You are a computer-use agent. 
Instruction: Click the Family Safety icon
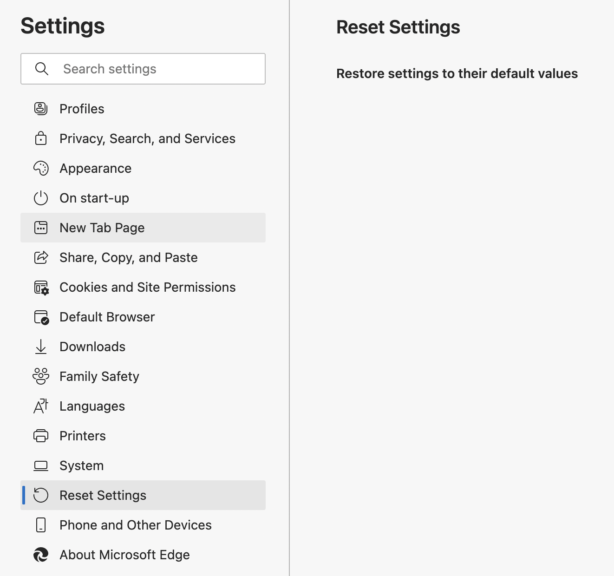pos(41,376)
